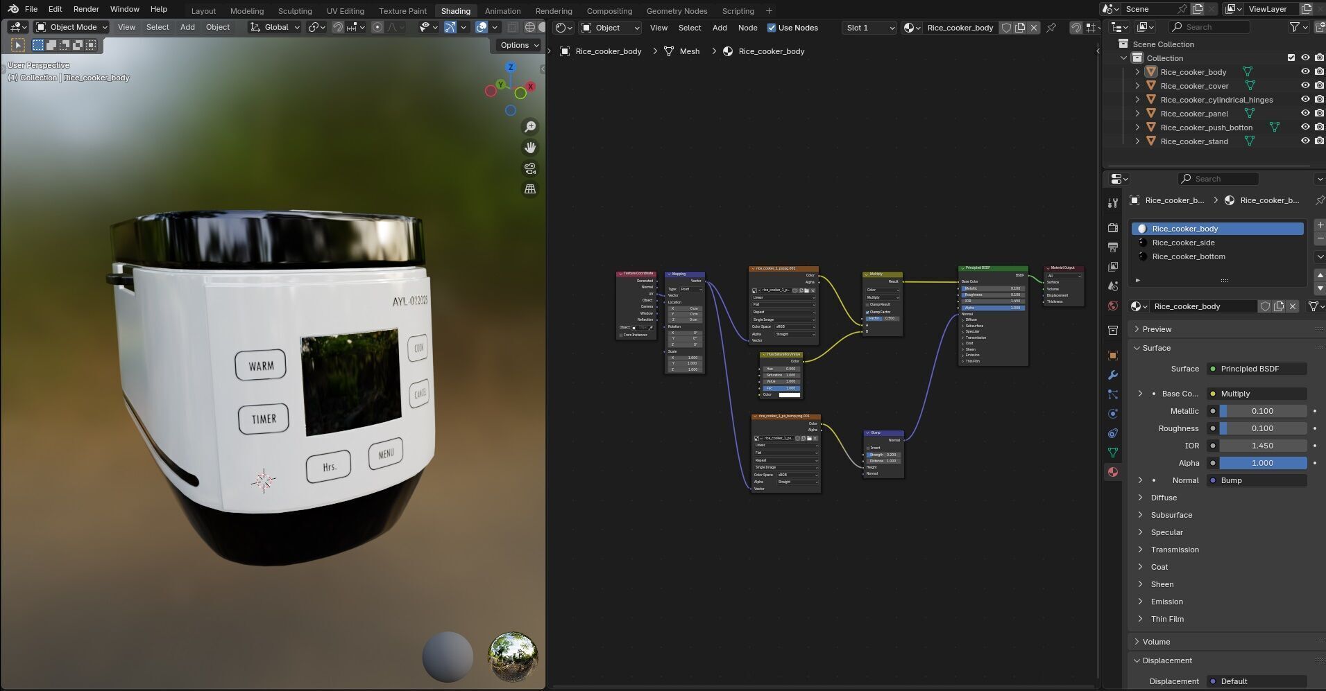Screen dimensions: 1326x691
Task: Switch to the Layout workspace tab
Action: pos(203,11)
